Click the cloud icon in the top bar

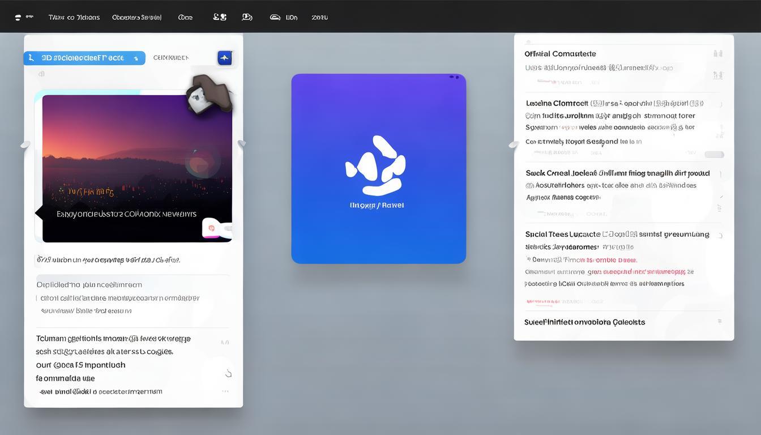coord(275,18)
